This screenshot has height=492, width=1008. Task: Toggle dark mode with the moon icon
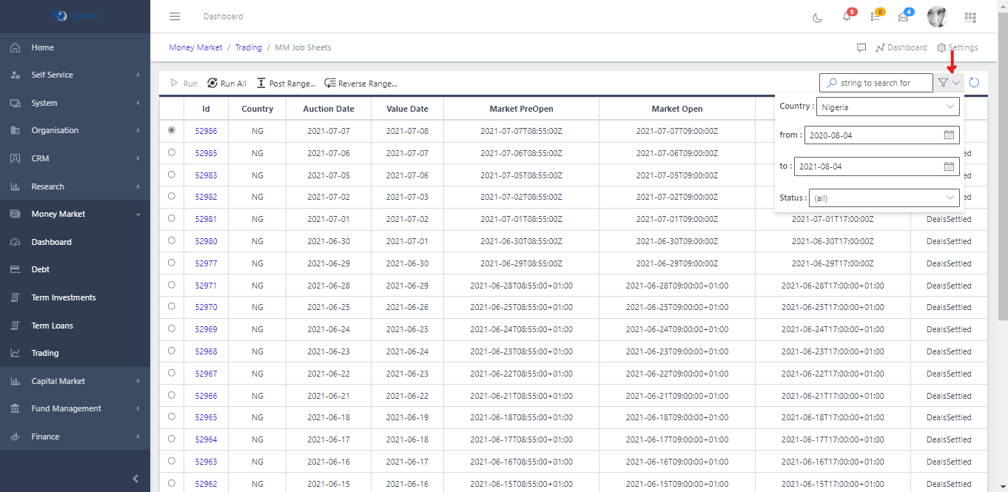[817, 17]
